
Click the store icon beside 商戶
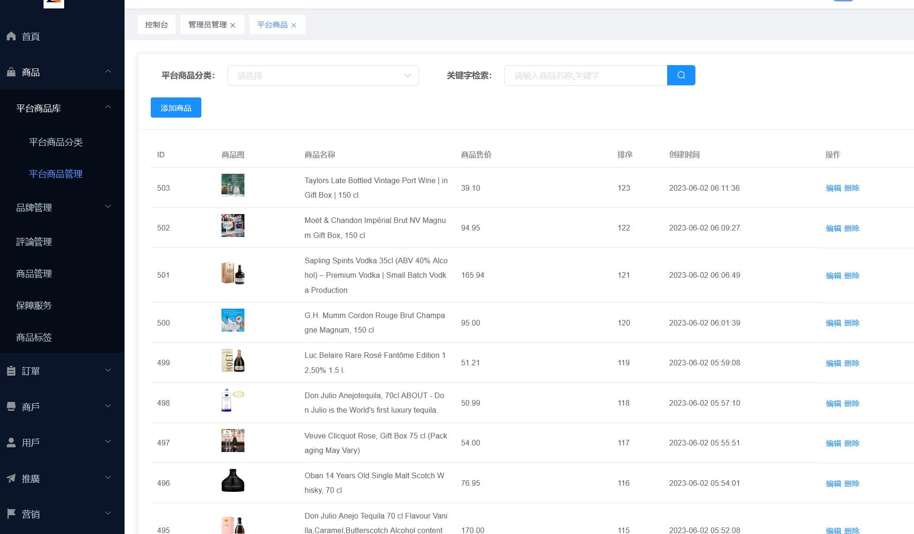coord(11,407)
